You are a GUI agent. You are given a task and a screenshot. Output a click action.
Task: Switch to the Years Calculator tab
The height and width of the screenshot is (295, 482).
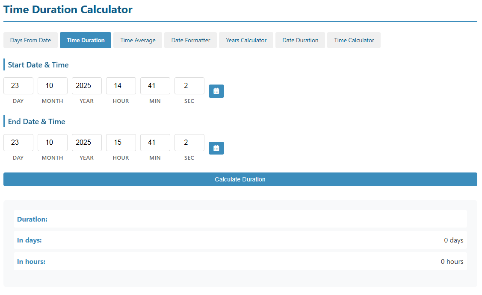[x=246, y=40]
